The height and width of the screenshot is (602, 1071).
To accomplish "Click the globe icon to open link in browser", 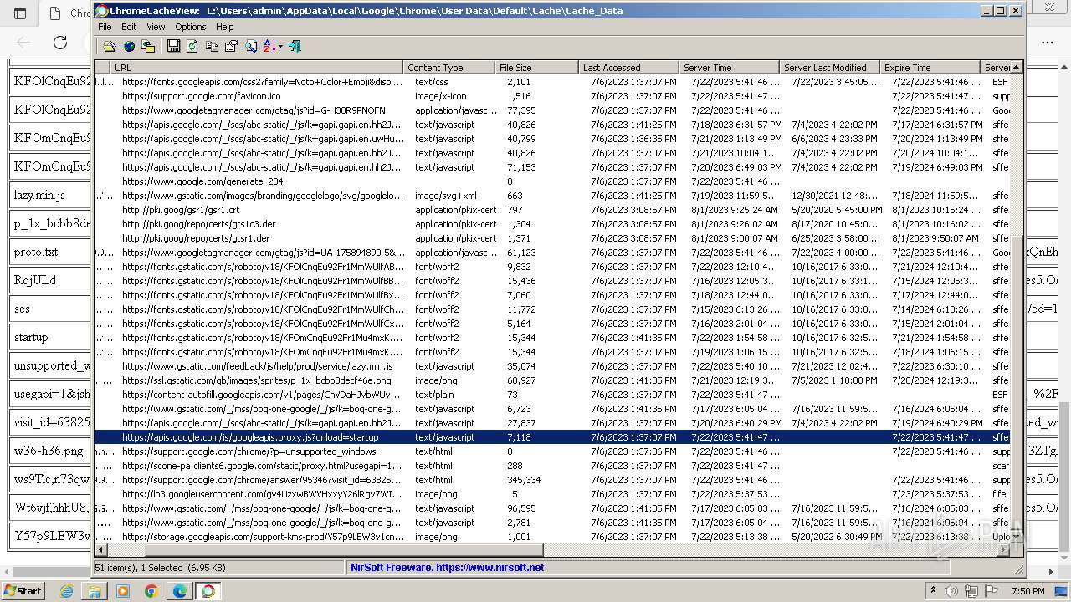I will 129,47.
